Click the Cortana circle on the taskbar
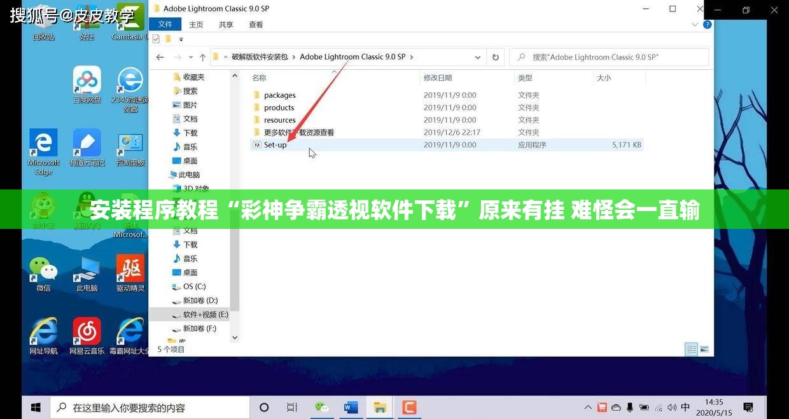The image size is (789, 419). (x=264, y=407)
